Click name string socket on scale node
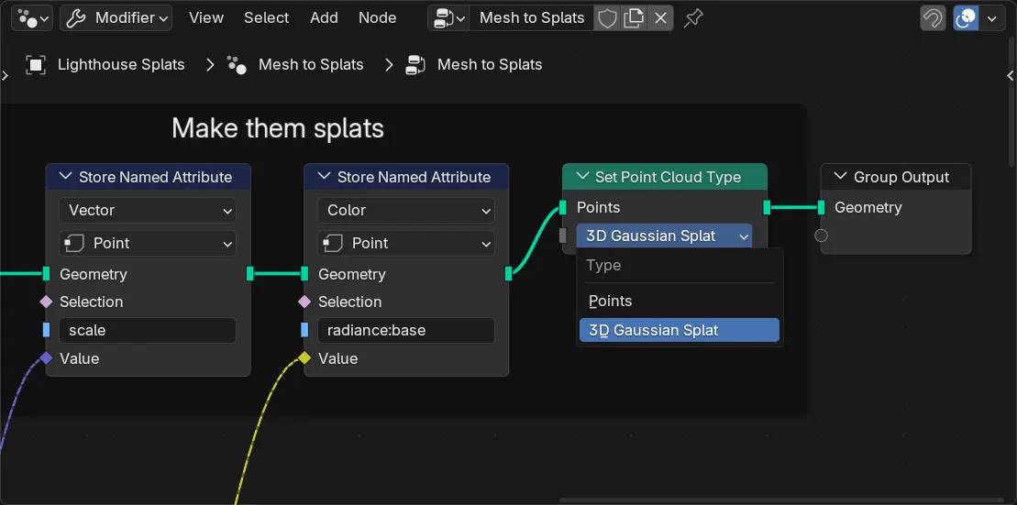Image resolution: width=1017 pixels, height=505 pixels. (x=46, y=330)
